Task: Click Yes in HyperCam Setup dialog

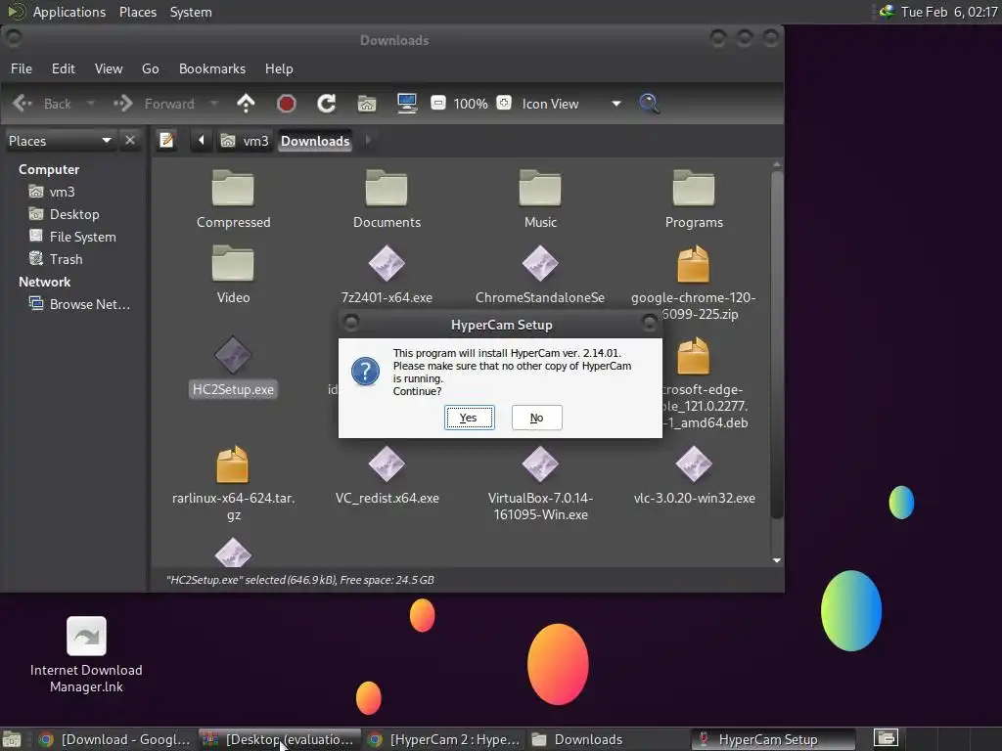Action: coord(469,418)
